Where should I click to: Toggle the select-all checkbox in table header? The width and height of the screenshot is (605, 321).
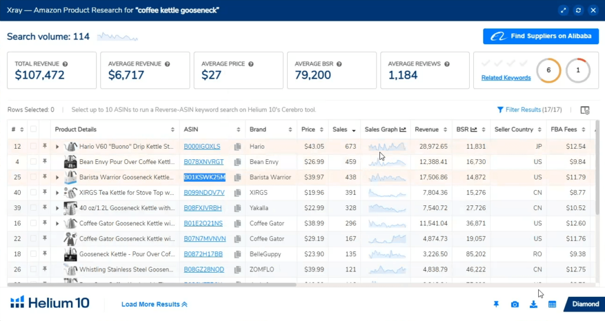tap(34, 129)
